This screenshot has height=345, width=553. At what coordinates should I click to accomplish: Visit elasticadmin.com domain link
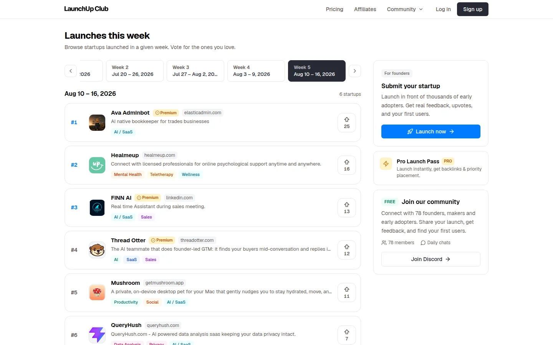(203, 113)
